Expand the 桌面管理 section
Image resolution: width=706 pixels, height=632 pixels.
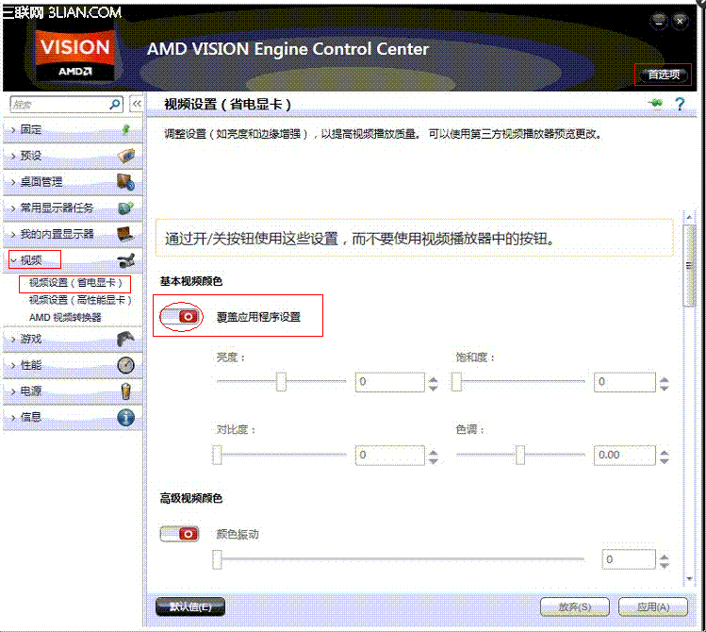pos(72,182)
